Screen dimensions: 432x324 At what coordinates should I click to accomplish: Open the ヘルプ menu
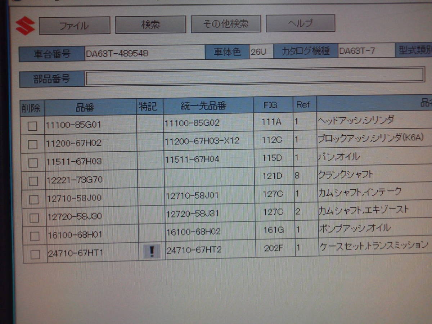coord(301,23)
